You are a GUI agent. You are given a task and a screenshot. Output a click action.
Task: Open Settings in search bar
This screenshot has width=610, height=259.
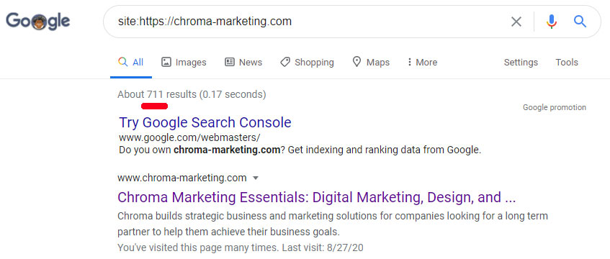click(x=521, y=63)
